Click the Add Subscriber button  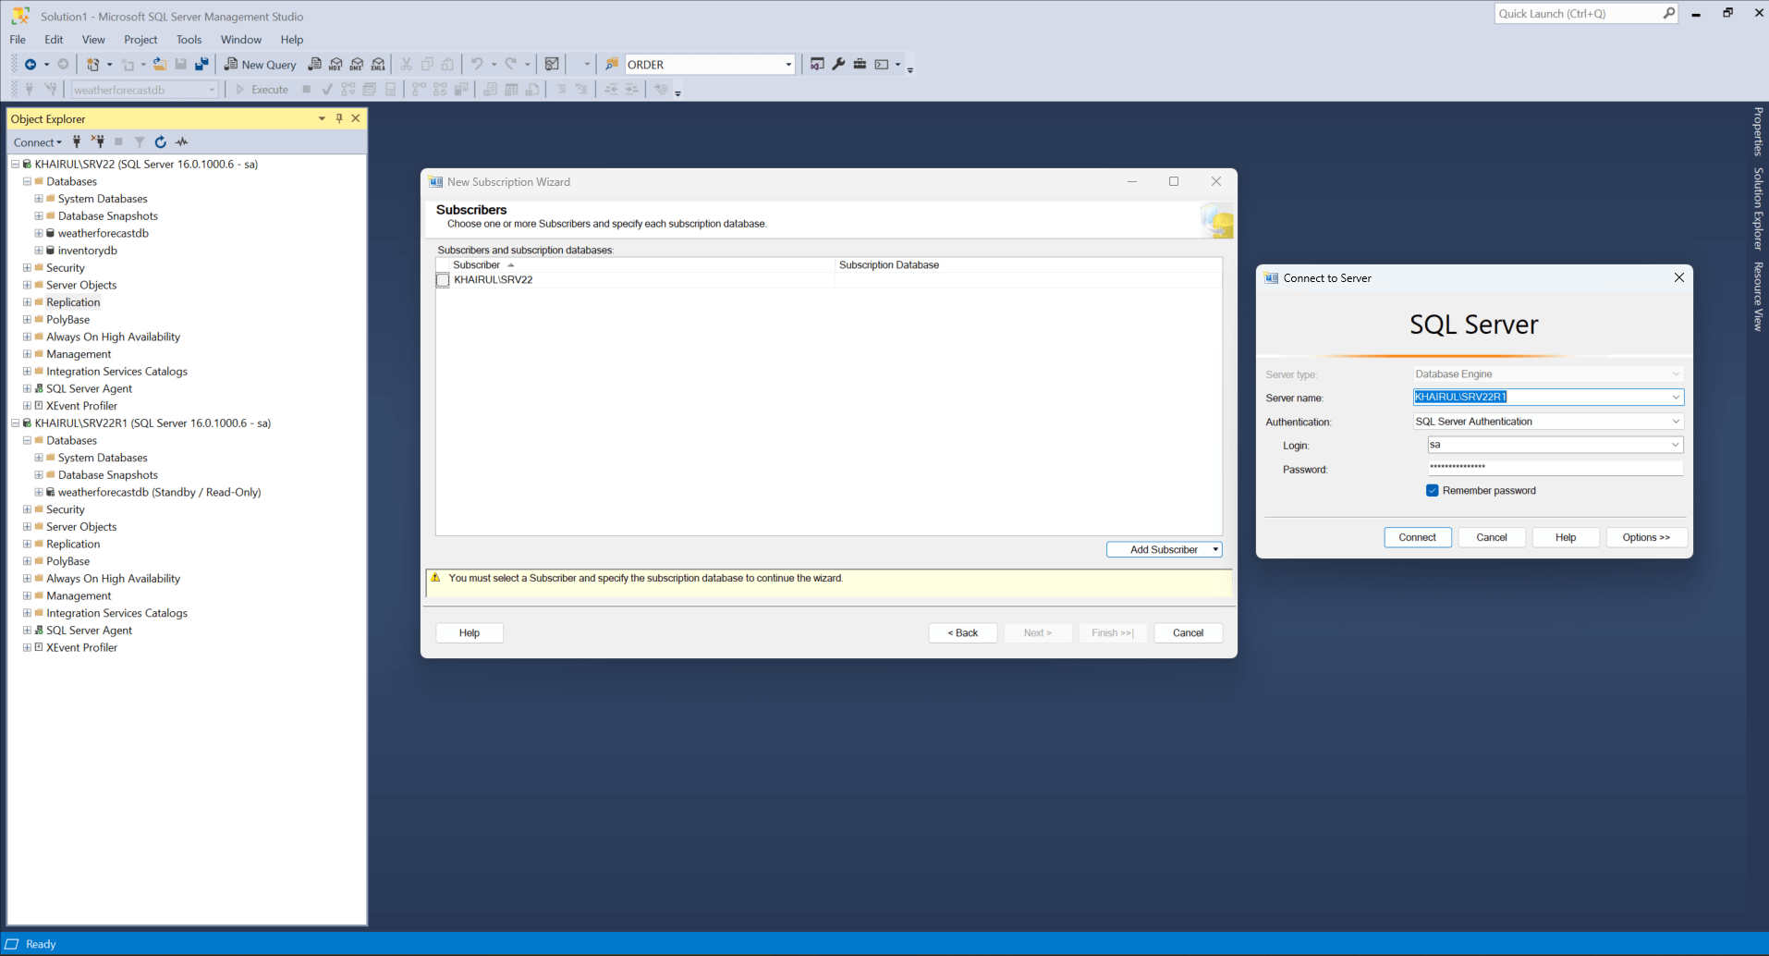click(1163, 550)
